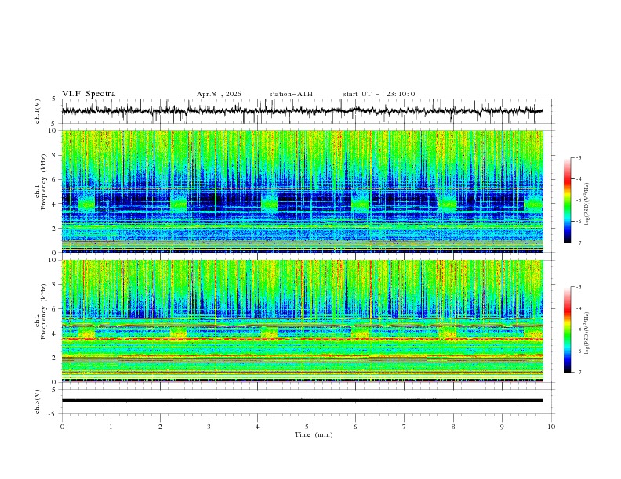Click the red 3.5 kHz band in ch.2 spectrogram

pos(302,339)
